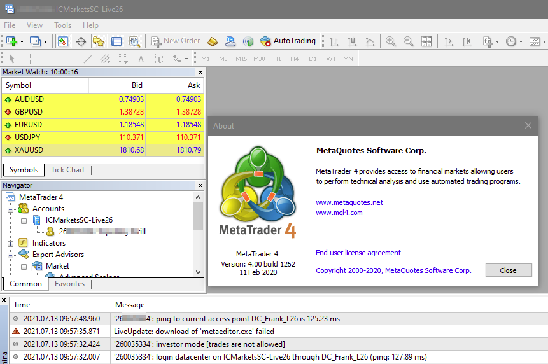The width and height of the screenshot is (548, 364).
Task: Open the www.metaquotes.net link
Action: click(x=349, y=202)
